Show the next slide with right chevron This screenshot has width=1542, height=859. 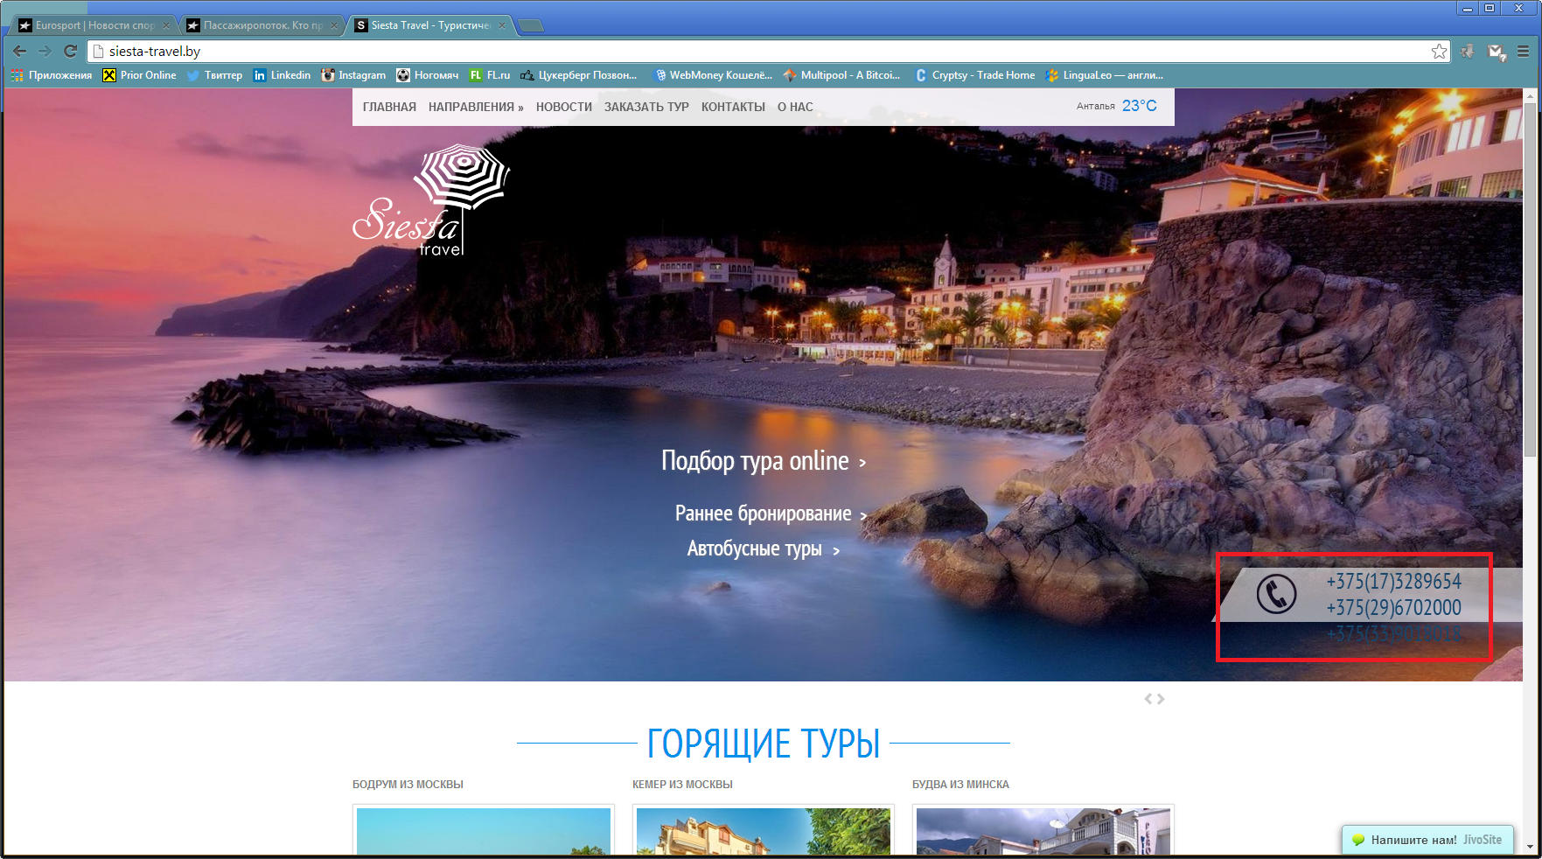(x=1161, y=699)
